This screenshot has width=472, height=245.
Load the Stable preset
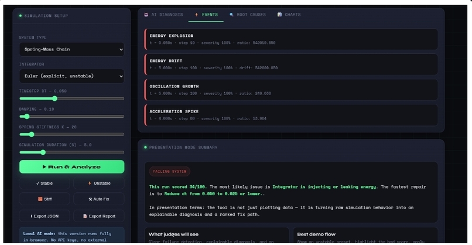(x=45, y=183)
